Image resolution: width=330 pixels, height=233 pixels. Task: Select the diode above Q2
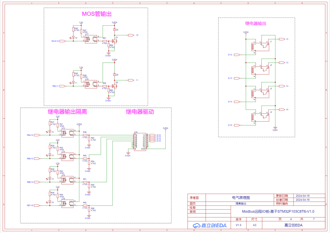[115, 75]
